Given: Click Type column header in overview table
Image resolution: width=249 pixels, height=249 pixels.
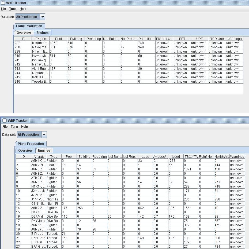Looking at the screenshot, I should coord(54,156).
